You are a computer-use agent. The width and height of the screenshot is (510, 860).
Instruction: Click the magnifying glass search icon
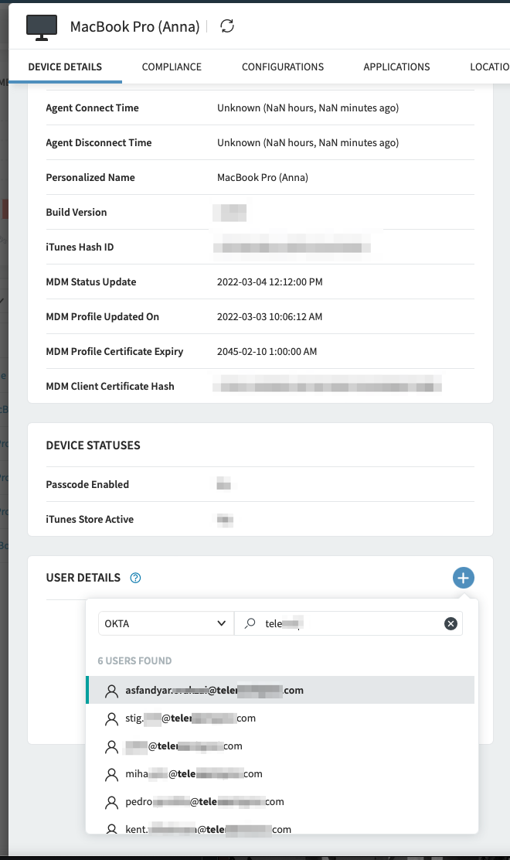pyautogui.click(x=250, y=624)
